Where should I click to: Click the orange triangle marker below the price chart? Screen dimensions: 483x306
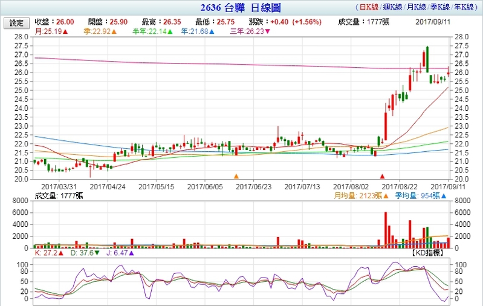[236, 176]
